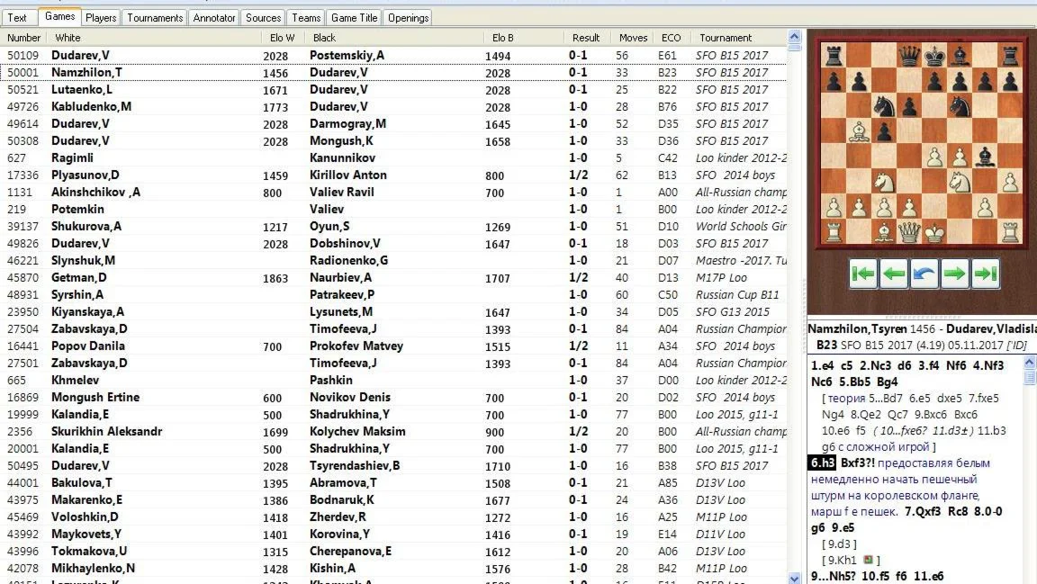This screenshot has width=1037, height=584.
Task: Select game 665 Khmelev vs Pashkin
Action: tap(393, 381)
